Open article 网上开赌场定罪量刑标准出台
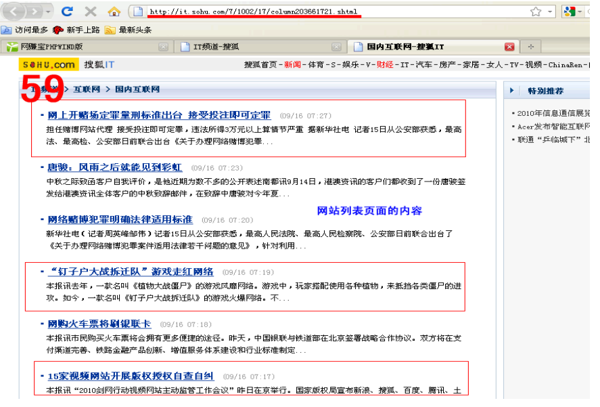This screenshot has height=407, width=600. tap(159, 115)
